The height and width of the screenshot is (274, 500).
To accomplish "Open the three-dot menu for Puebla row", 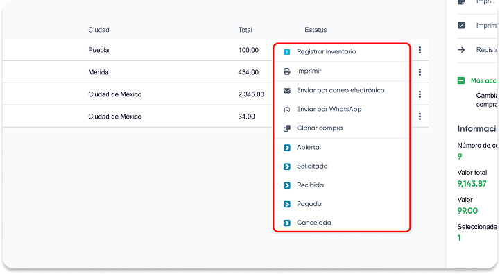I will (x=420, y=50).
